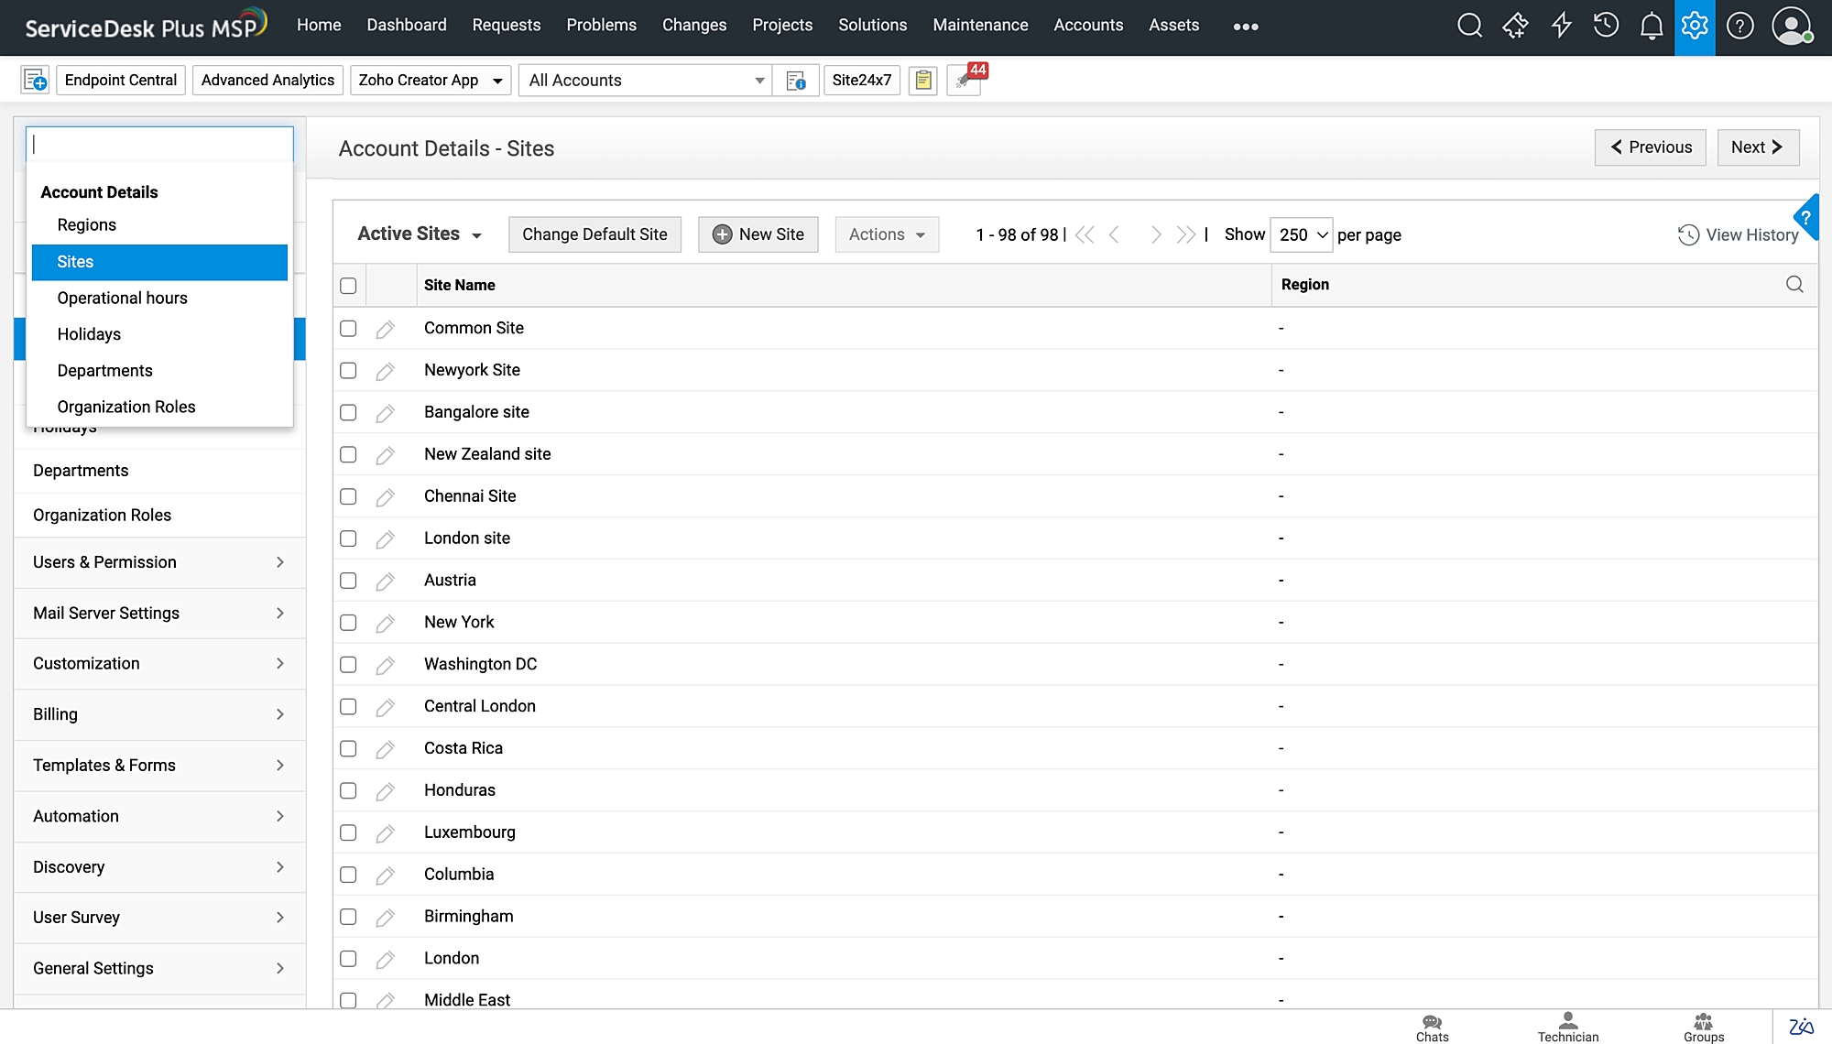Open the admin settings gear icon

(x=1695, y=26)
